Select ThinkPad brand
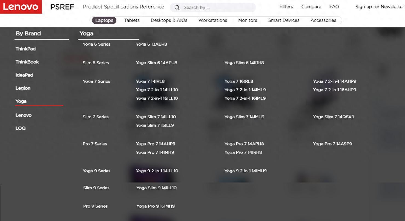This screenshot has width=405, height=221. (x=25, y=49)
